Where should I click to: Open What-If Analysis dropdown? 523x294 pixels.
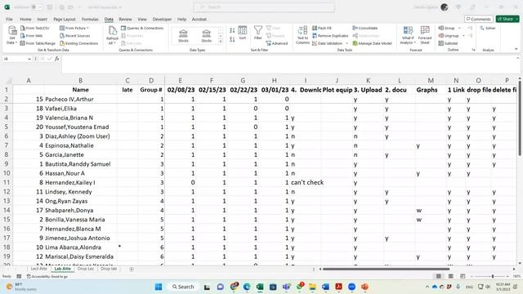[407, 35]
